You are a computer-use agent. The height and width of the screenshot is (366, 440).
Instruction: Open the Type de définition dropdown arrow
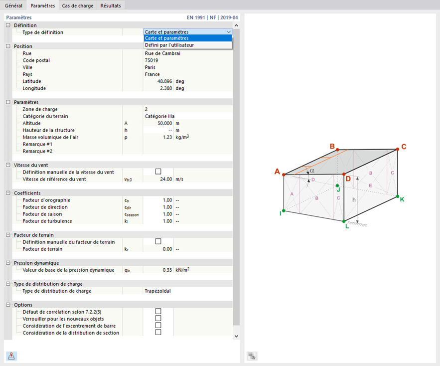[229, 32]
